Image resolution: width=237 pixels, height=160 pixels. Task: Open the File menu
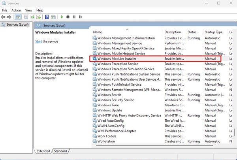tap(4, 10)
